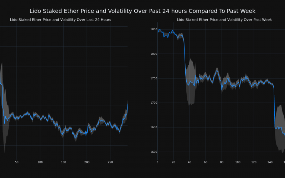This screenshot has height=178, width=285.
Task: Click the 200 tick on left chart x-axis
Action: click(87, 162)
